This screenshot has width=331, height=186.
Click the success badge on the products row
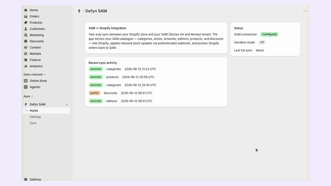tap(96, 77)
